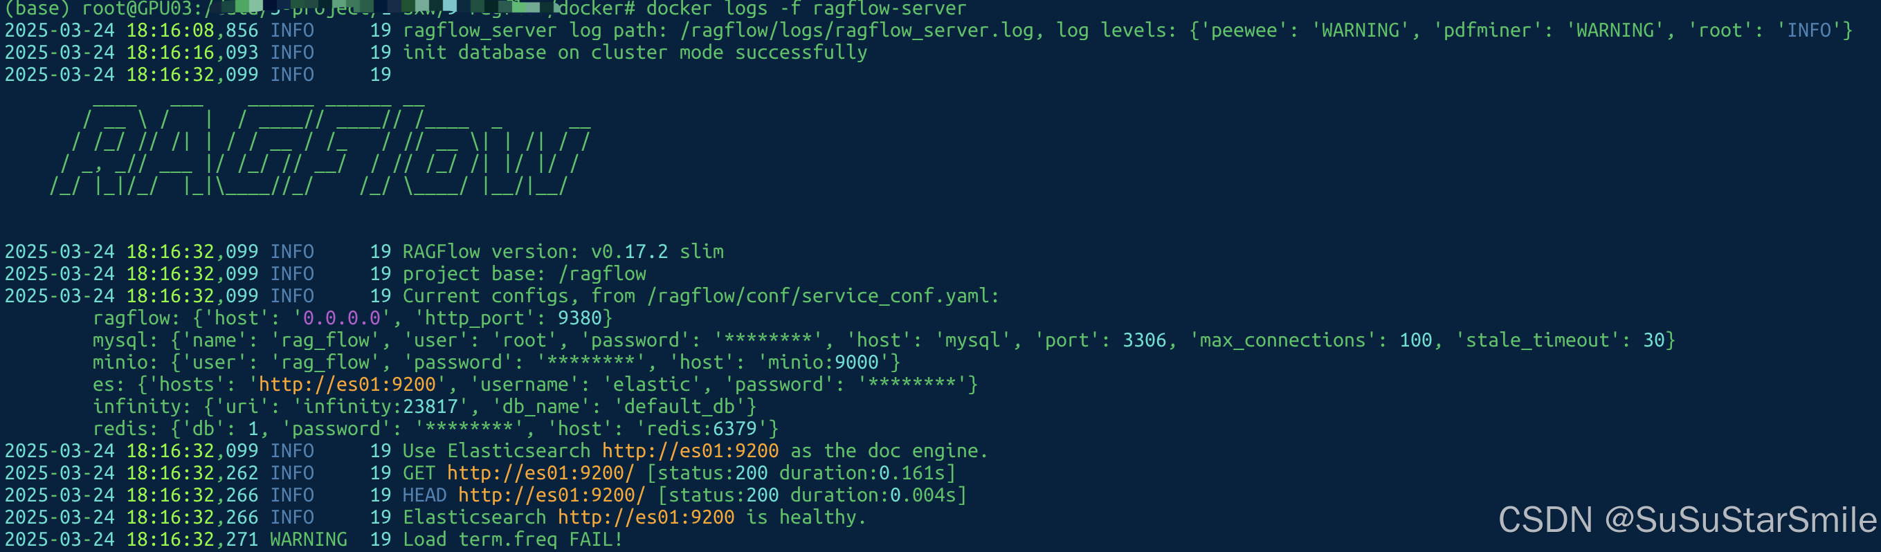
Task: Click the WARNING level label
Action: click(308, 539)
